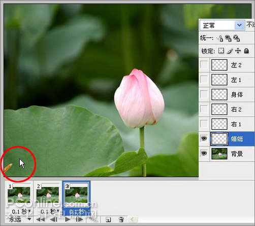Select the 蜻蜓 layer thumbnail
The width and height of the screenshot is (255, 226).
(219, 139)
